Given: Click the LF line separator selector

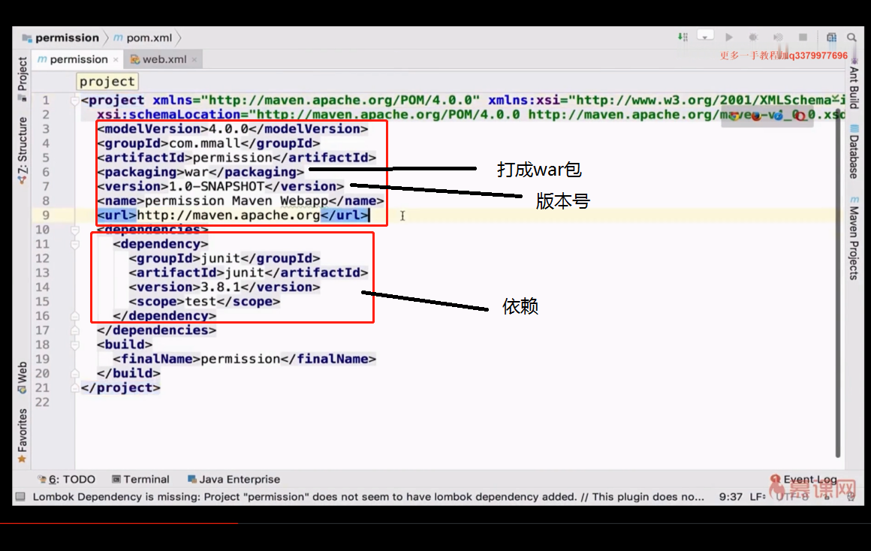Looking at the screenshot, I should [x=758, y=496].
